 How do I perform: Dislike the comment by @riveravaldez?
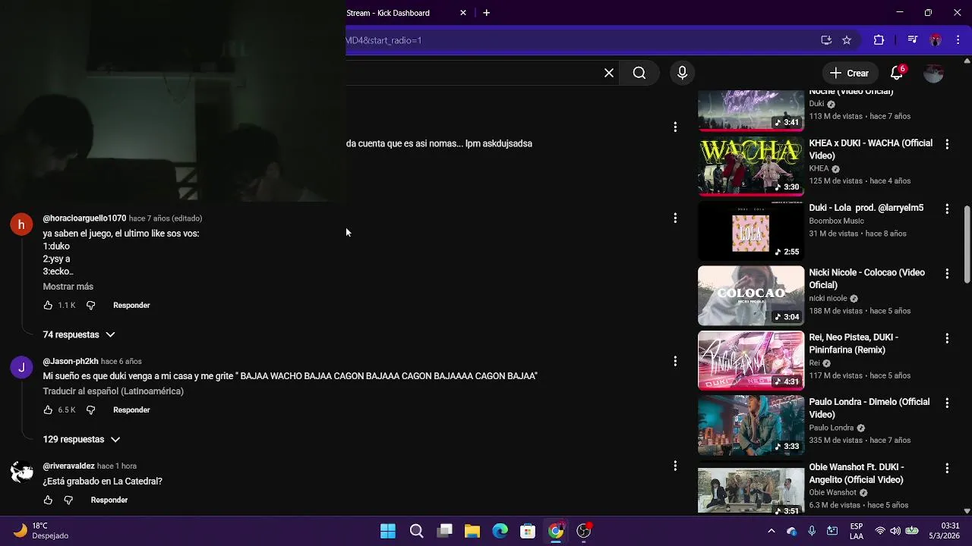[68, 500]
